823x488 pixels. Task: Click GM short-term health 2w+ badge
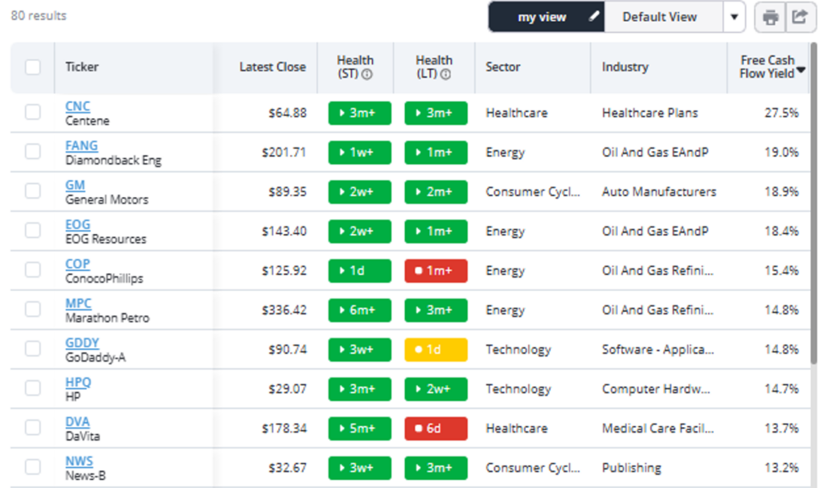(x=359, y=191)
